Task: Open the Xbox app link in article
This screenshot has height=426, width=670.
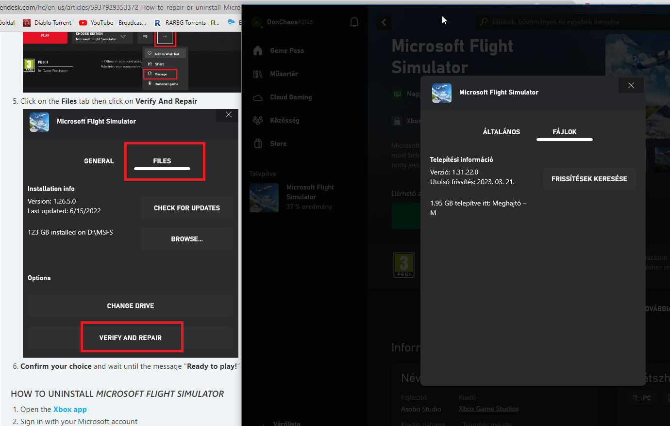Action: click(70, 410)
